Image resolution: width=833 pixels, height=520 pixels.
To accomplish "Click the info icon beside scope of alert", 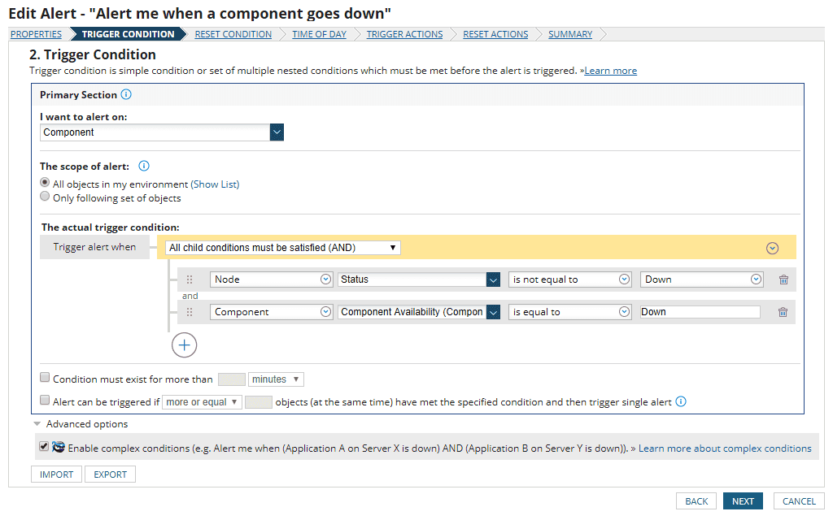I will [144, 167].
